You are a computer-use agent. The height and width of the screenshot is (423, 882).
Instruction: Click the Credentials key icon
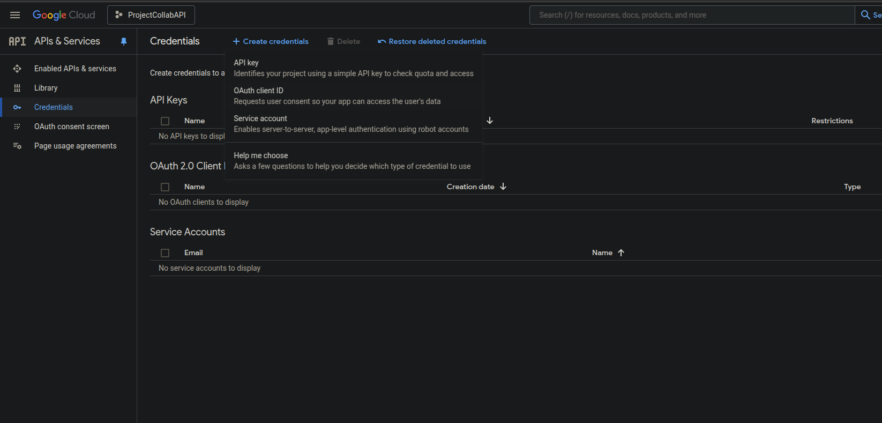[x=17, y=107]
